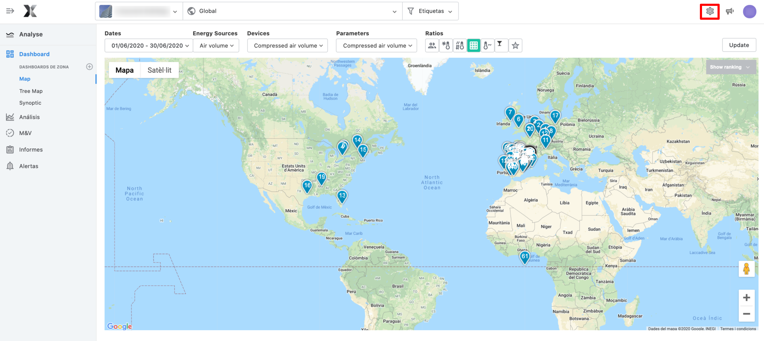
Task: Click the Update button
Action: coord(739,45)
